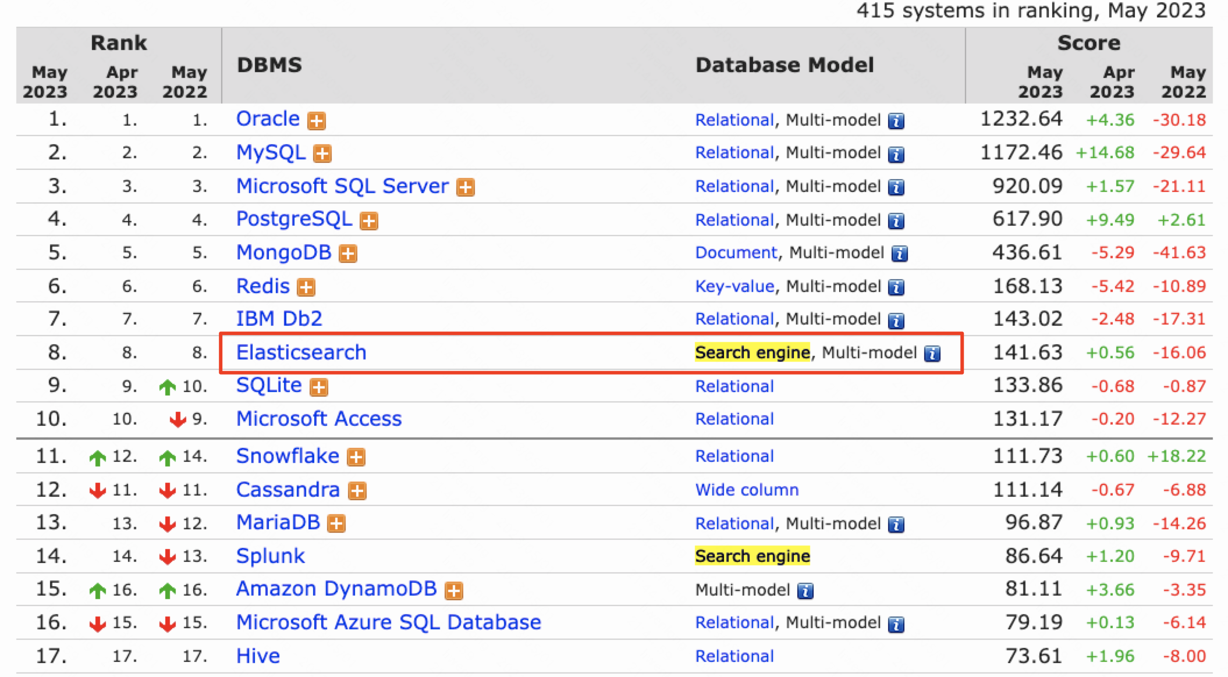Click the Search engine link in Splunk row
Image resolution: width=1228 pixels, height=677 pixels.
coord(753,556)
